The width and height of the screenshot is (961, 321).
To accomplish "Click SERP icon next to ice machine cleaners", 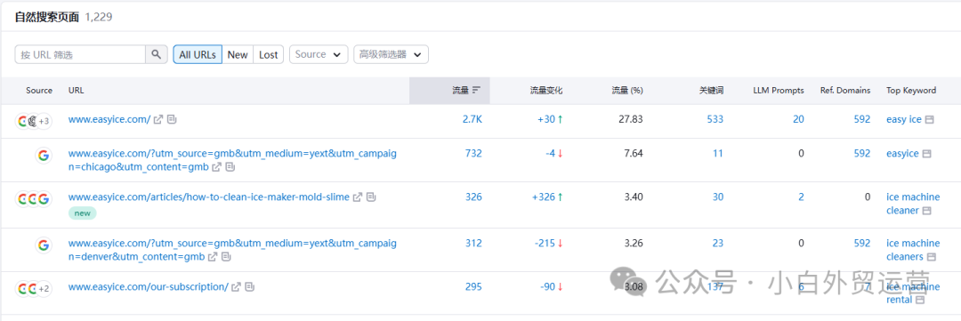I will (x=931, y=257).
